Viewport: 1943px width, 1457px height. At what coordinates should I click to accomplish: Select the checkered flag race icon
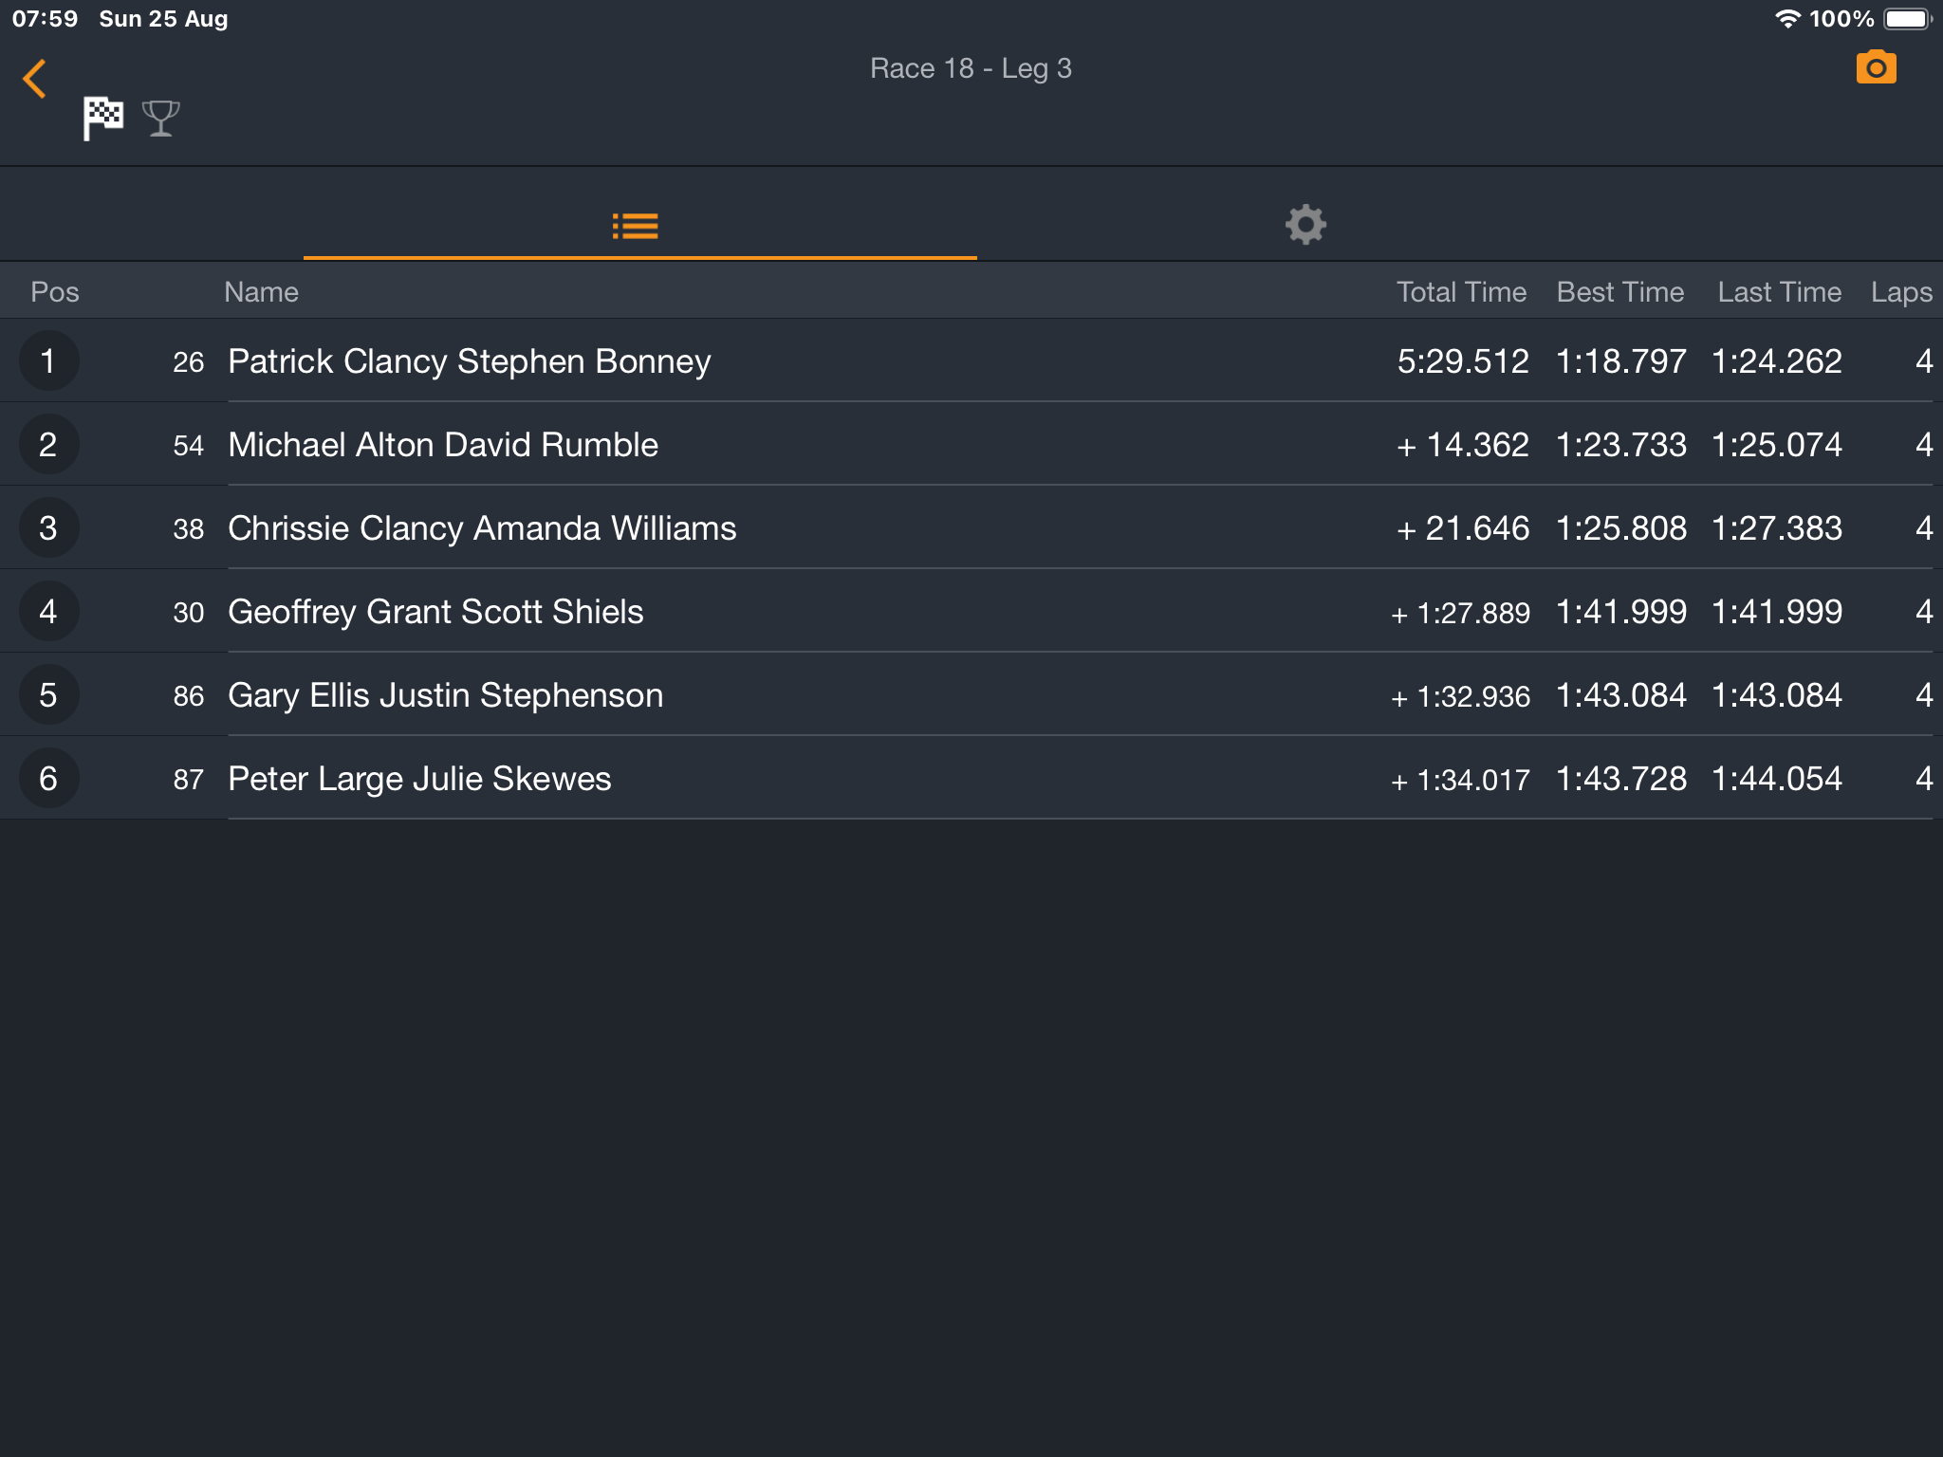click(103, 119)
